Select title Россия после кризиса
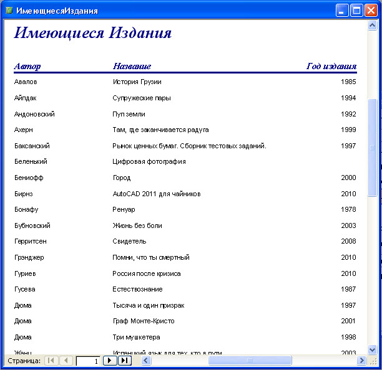The image size is (382, 370). click(x=147, y=273)
